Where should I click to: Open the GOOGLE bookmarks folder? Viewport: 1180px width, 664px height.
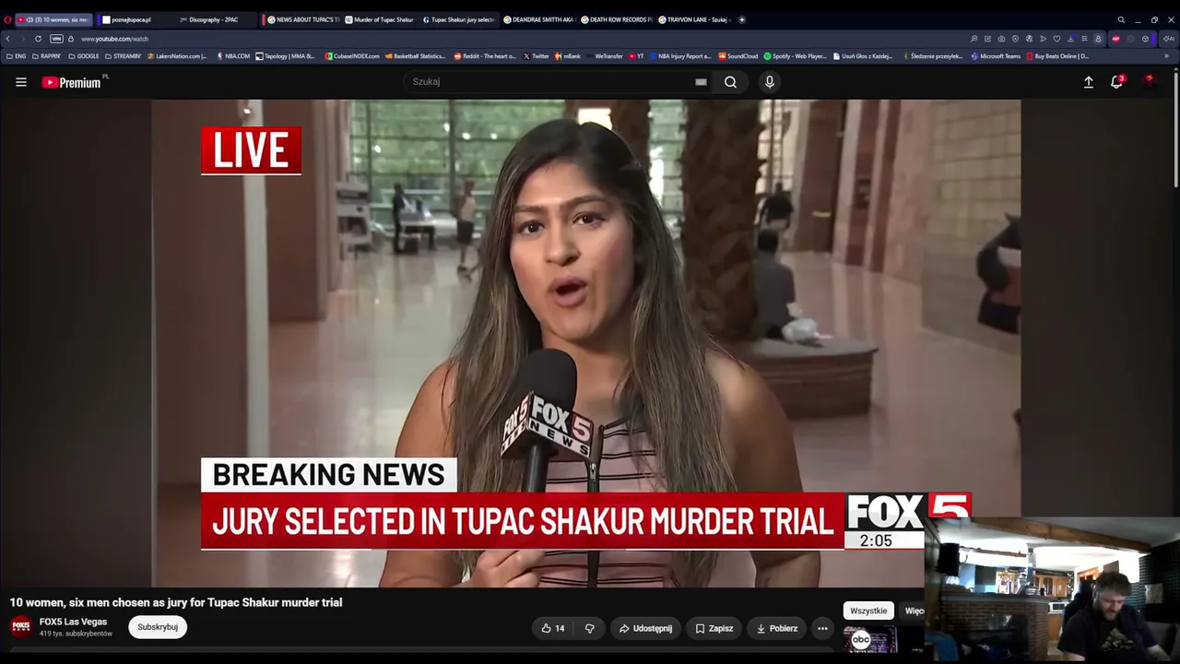tap(84, 56)
